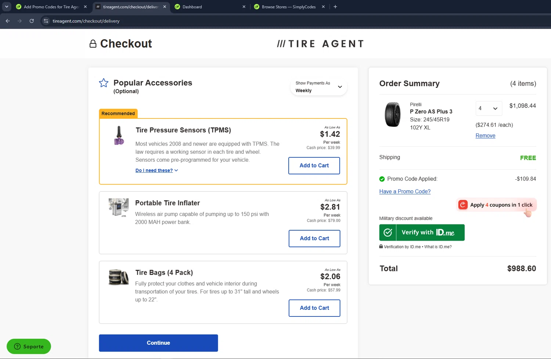This screenshot has width=551, height=359.
Task: Click the Tire Bags product image
Action: click(119, 277)
